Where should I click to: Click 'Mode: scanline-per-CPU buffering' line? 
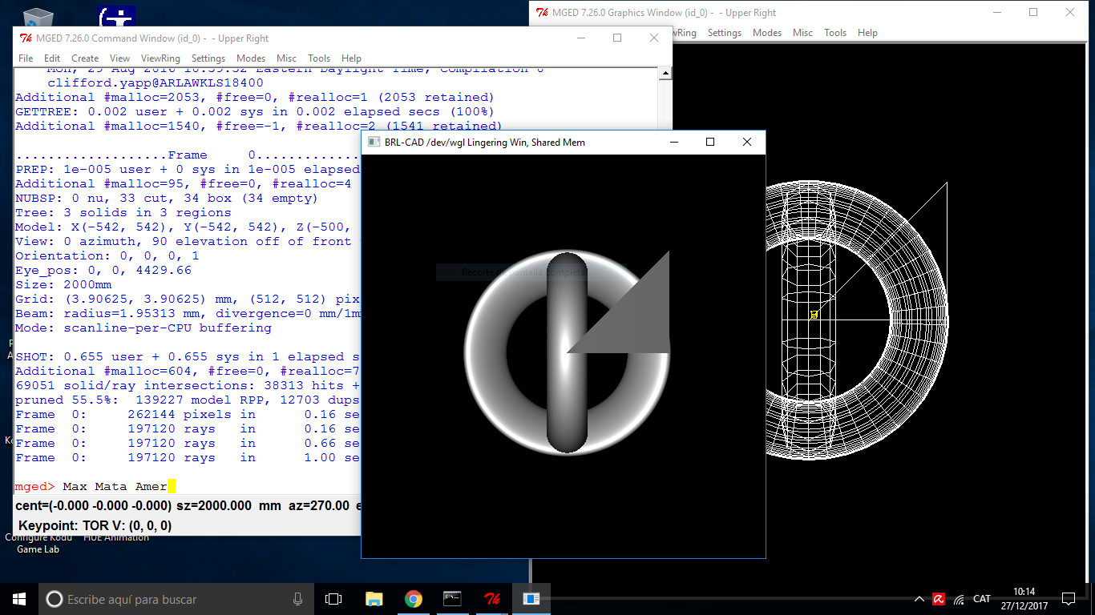143,328
